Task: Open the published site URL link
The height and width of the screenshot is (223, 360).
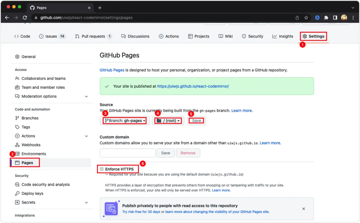Action: (x=193, y=86)
